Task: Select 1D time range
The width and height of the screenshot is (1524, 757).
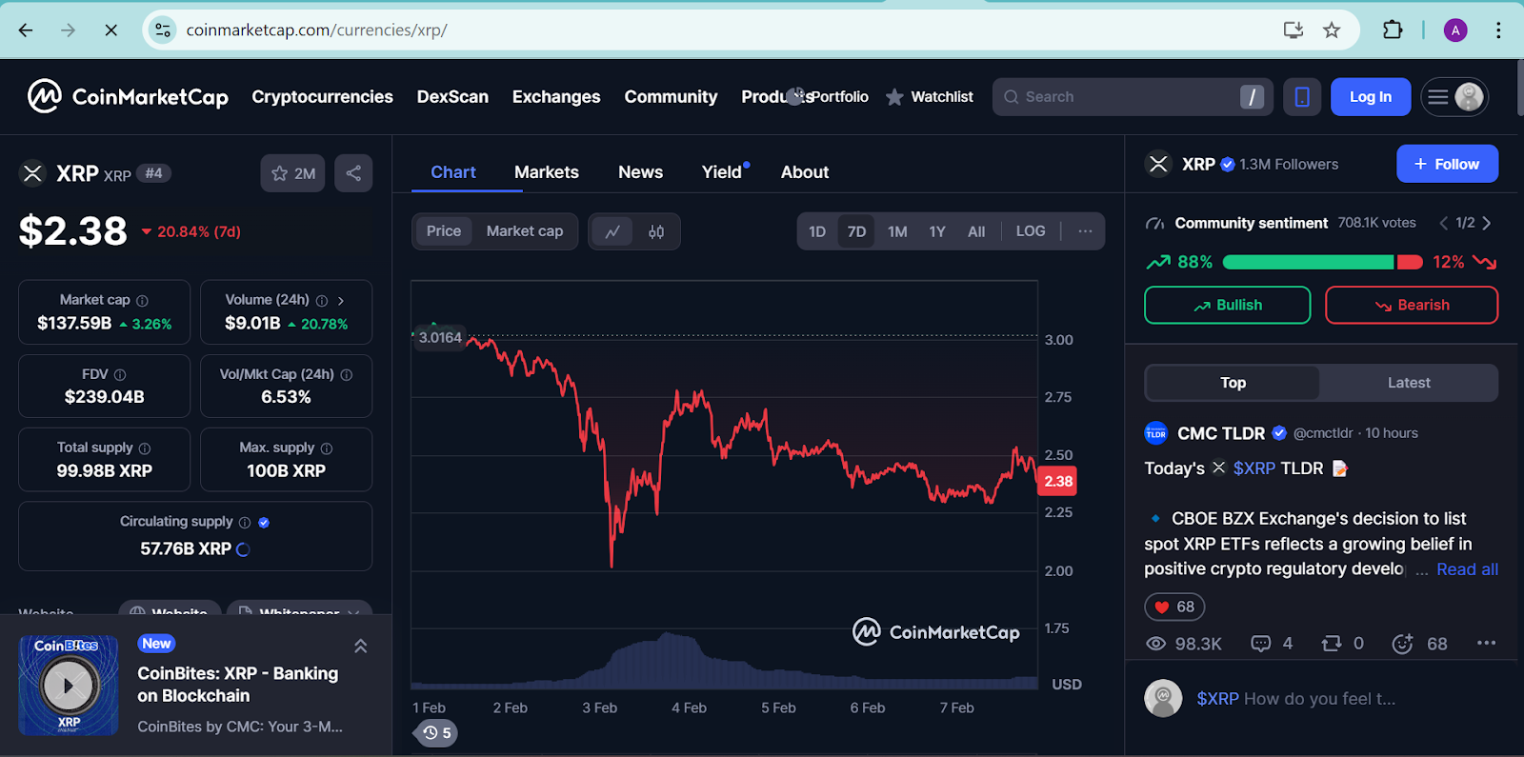Action: (x=817, y=231)
